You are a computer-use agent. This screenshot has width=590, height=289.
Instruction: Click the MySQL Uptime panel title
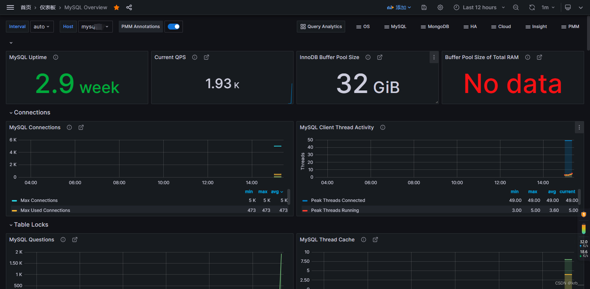28,57
